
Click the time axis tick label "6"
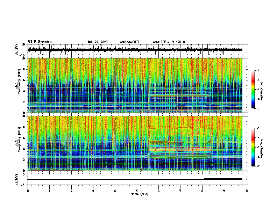click(x=159, y=191)
